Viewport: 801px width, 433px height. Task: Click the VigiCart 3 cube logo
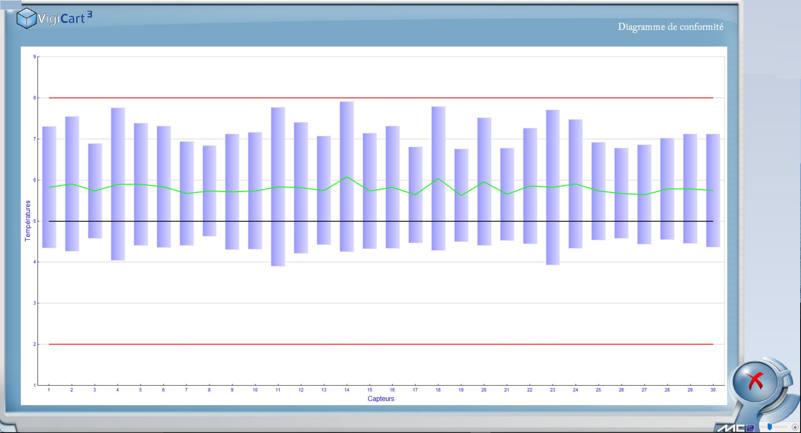click(26, 18)
